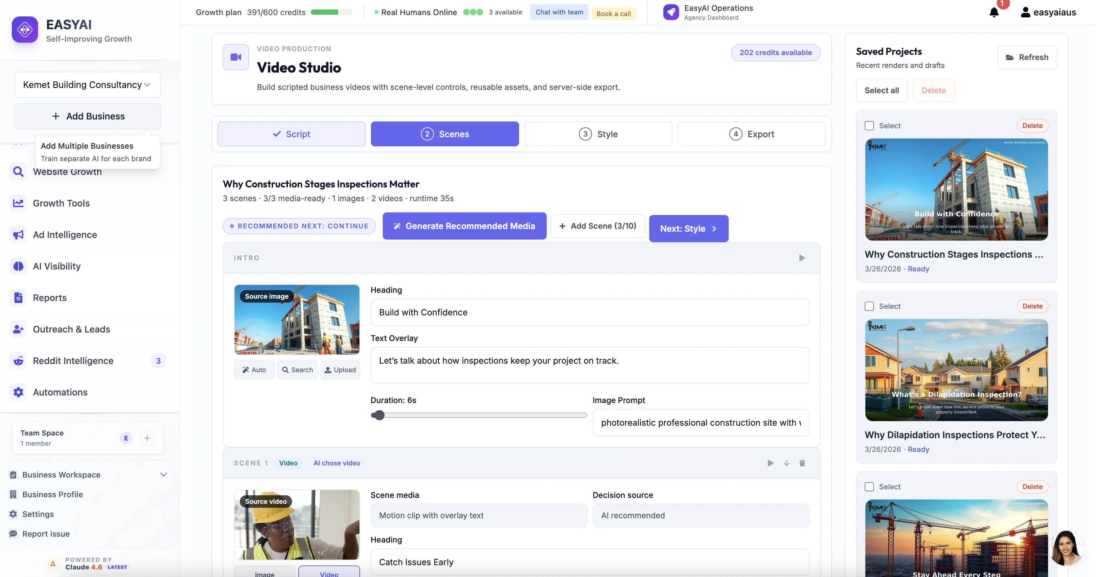Click Generate Recommended Media
Screen dimensions: 1096x577
tap(464, 226)
